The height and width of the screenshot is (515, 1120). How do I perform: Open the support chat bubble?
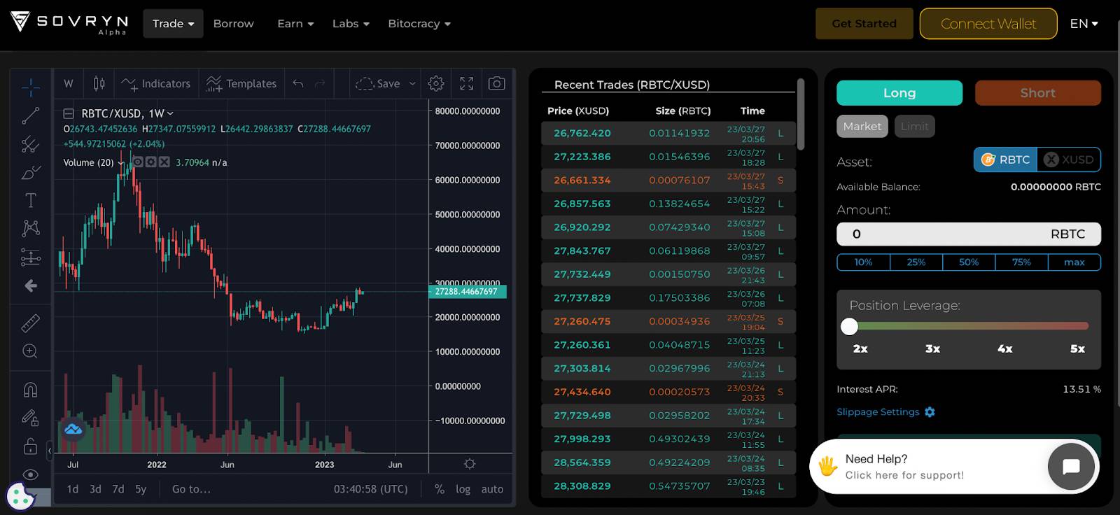pos(1071,466)
